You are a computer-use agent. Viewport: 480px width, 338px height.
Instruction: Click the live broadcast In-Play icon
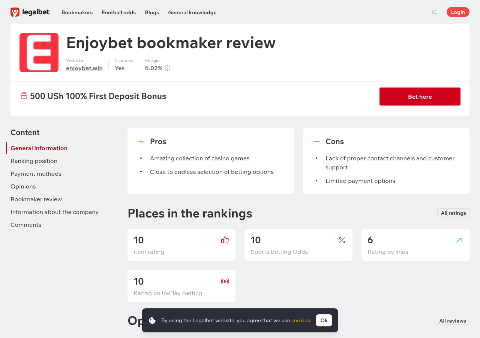tap(225, 281)
